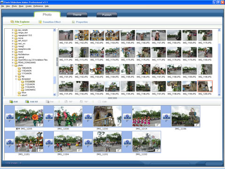Open transition icon before IMG_1184 slide
Screen dimensions: 225x169
tap(49, 142)
